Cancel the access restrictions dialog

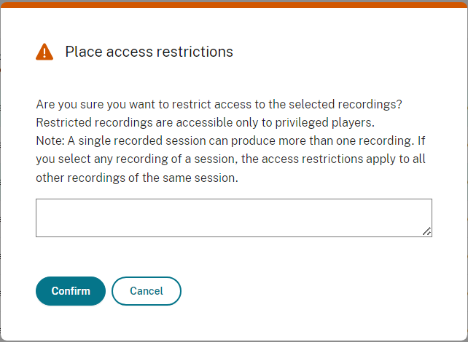click(147, 291)
